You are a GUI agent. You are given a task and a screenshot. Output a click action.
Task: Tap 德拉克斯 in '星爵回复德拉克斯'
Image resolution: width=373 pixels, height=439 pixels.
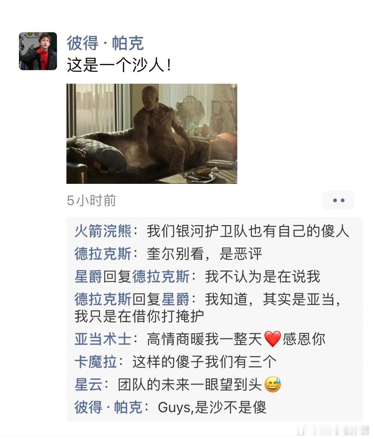(161, 276)
